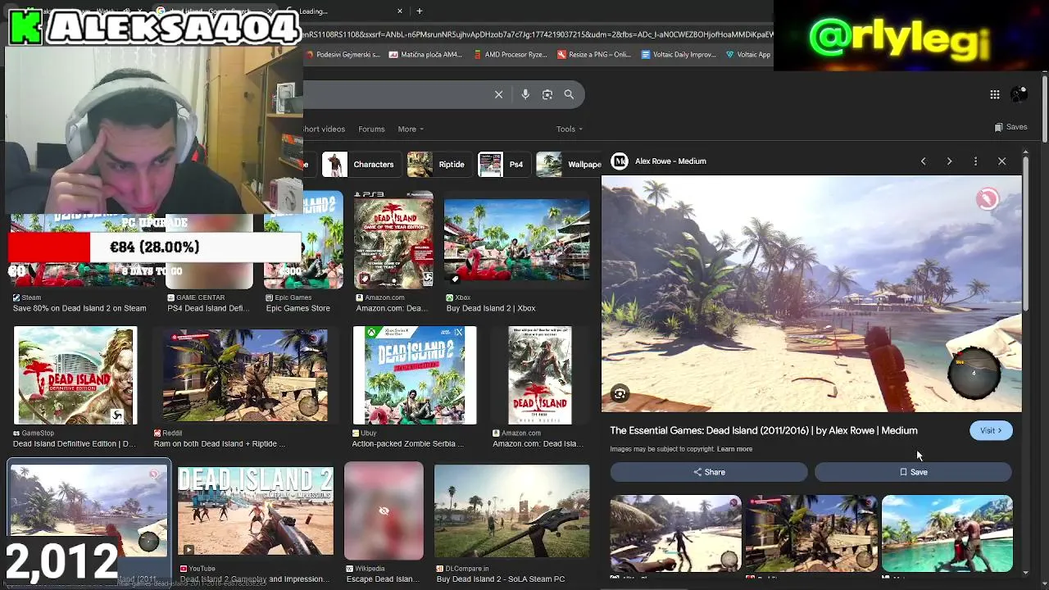Open middle related image below Save button
This screenshot has width=1049, height=590.
(x=811, y=533)
